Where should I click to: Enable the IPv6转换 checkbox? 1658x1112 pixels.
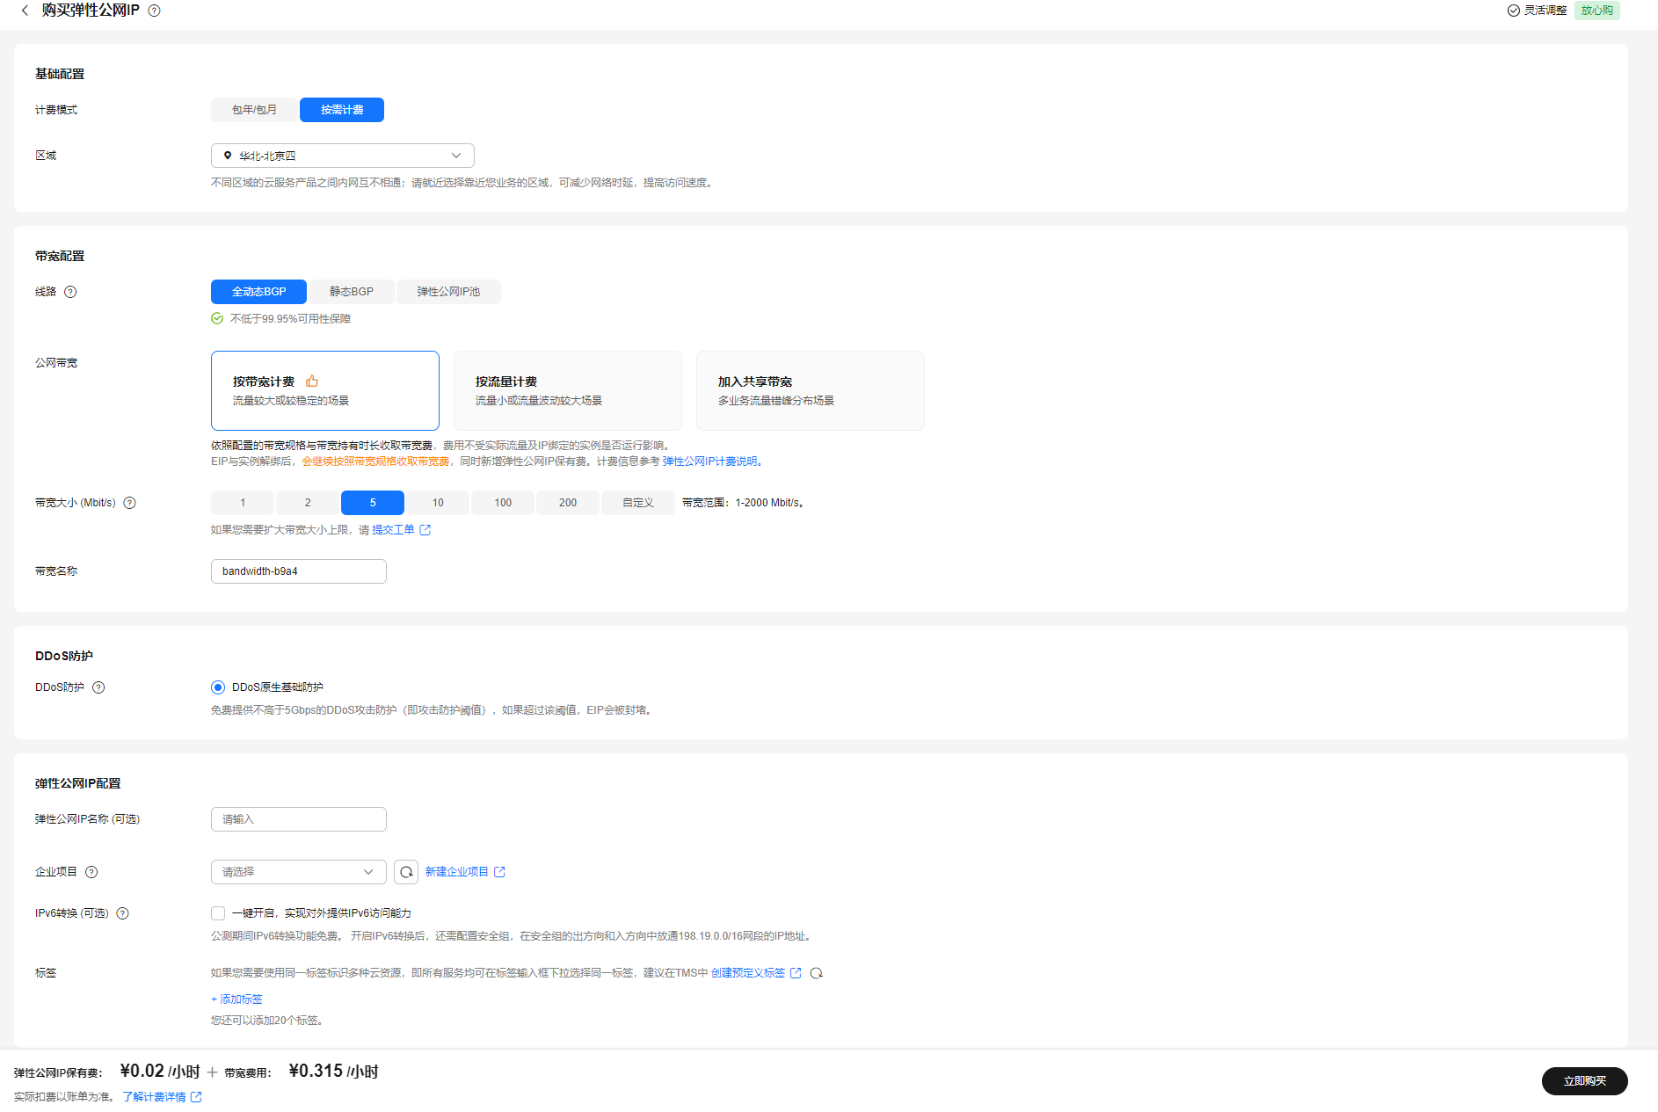click(x=218, y=913)
